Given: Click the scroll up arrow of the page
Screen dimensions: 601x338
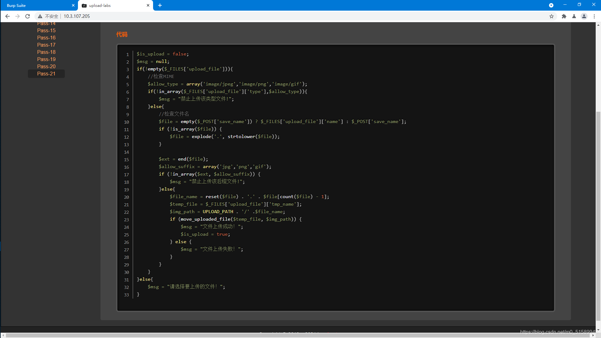Looking at the screenshot, I should pos(598,25).
